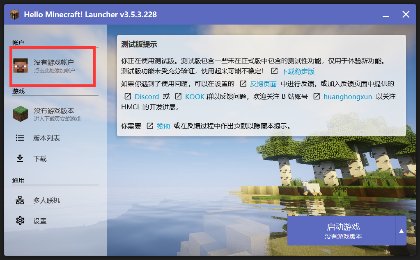This screenshot has height=260, width=420.
Task: Click the download arrow icon in the sidebar
Action: 20,158
